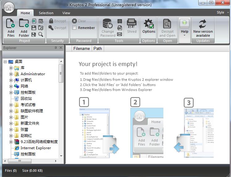This screenshot has height=177, width=231.
Task: Open the padlock application menu button
Action: (x=9, y=8)
